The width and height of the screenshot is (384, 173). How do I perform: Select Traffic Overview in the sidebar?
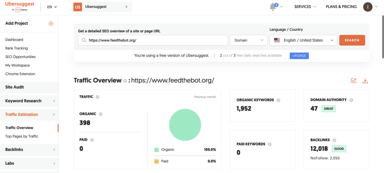tap(19, 128)
